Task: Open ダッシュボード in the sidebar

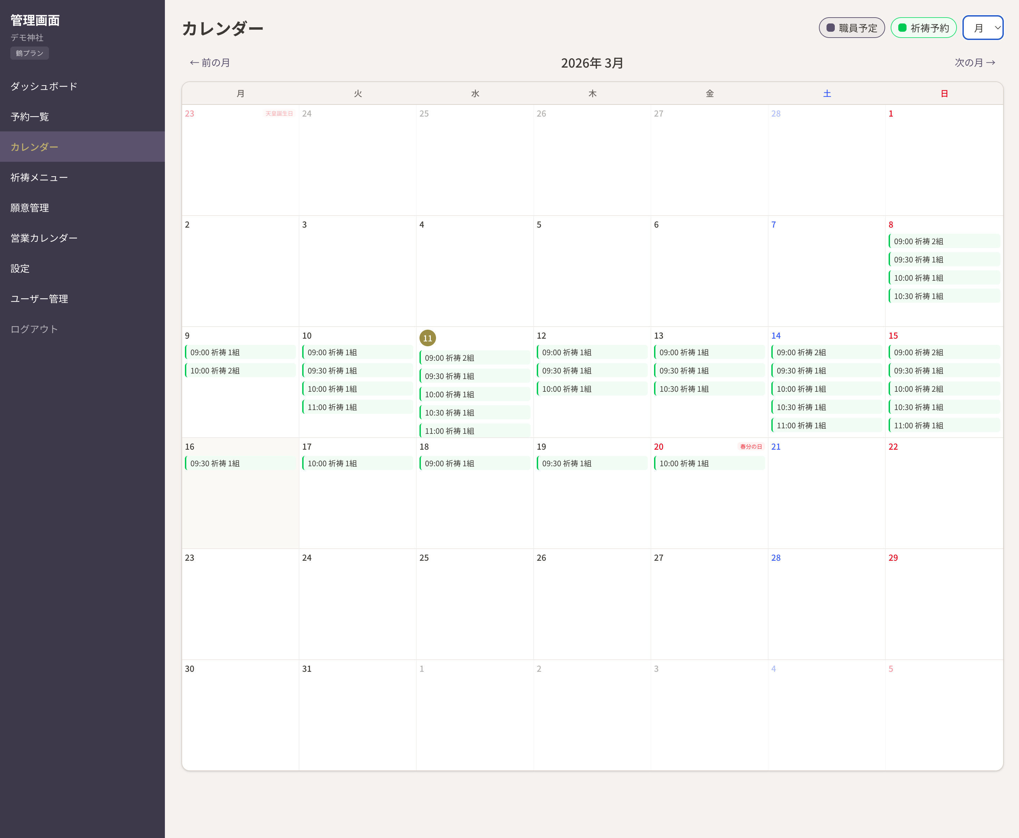Action: [x=44, y=87]
